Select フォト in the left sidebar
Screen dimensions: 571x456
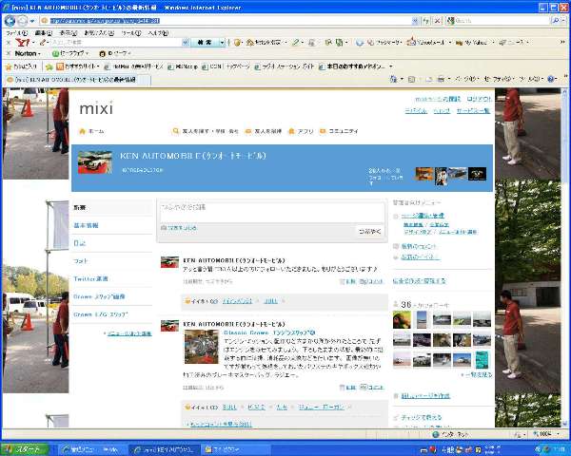coord(81,261)
